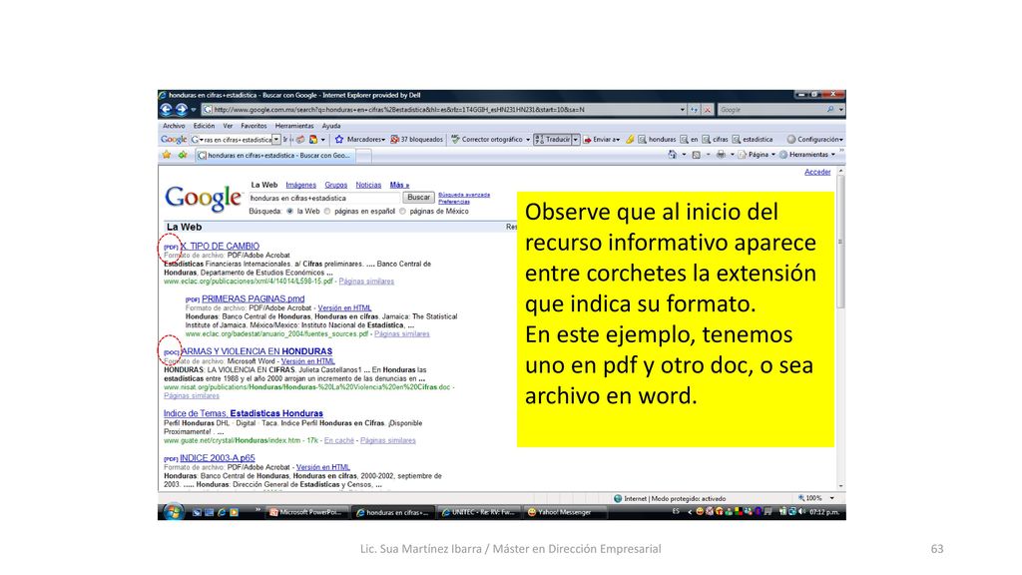Open the search provider dropdown arrow
The height and width of the screenshot is (575, 1022).
pyautogui.click(x=840, y=110)
